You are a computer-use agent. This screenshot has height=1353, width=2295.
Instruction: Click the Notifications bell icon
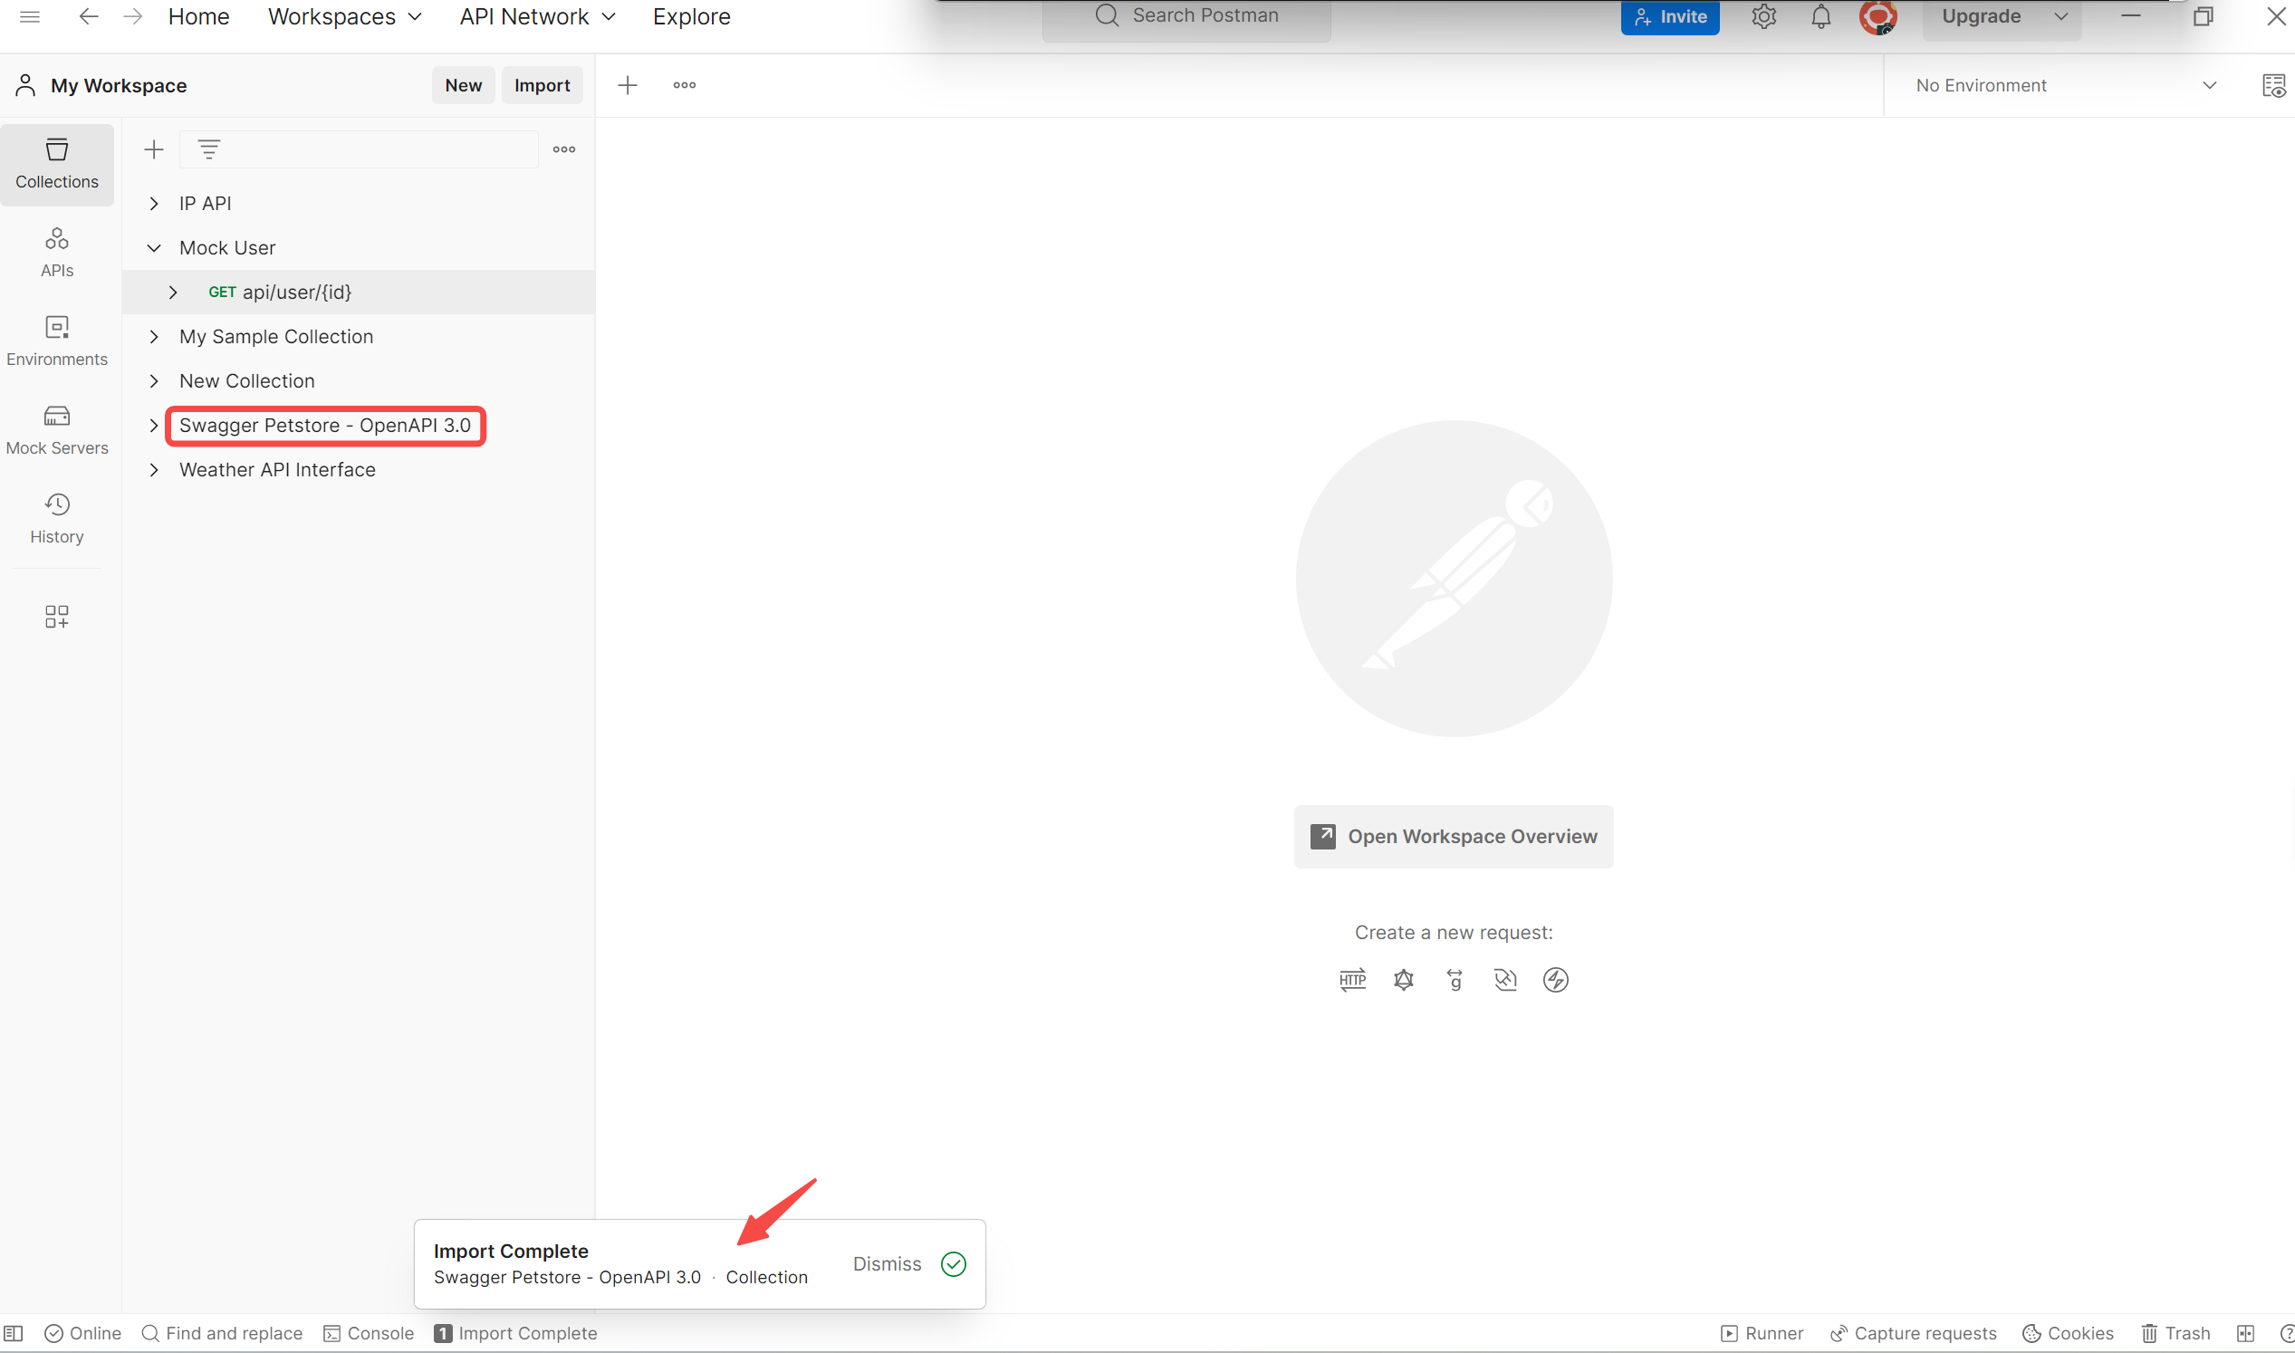[1821, 16]
